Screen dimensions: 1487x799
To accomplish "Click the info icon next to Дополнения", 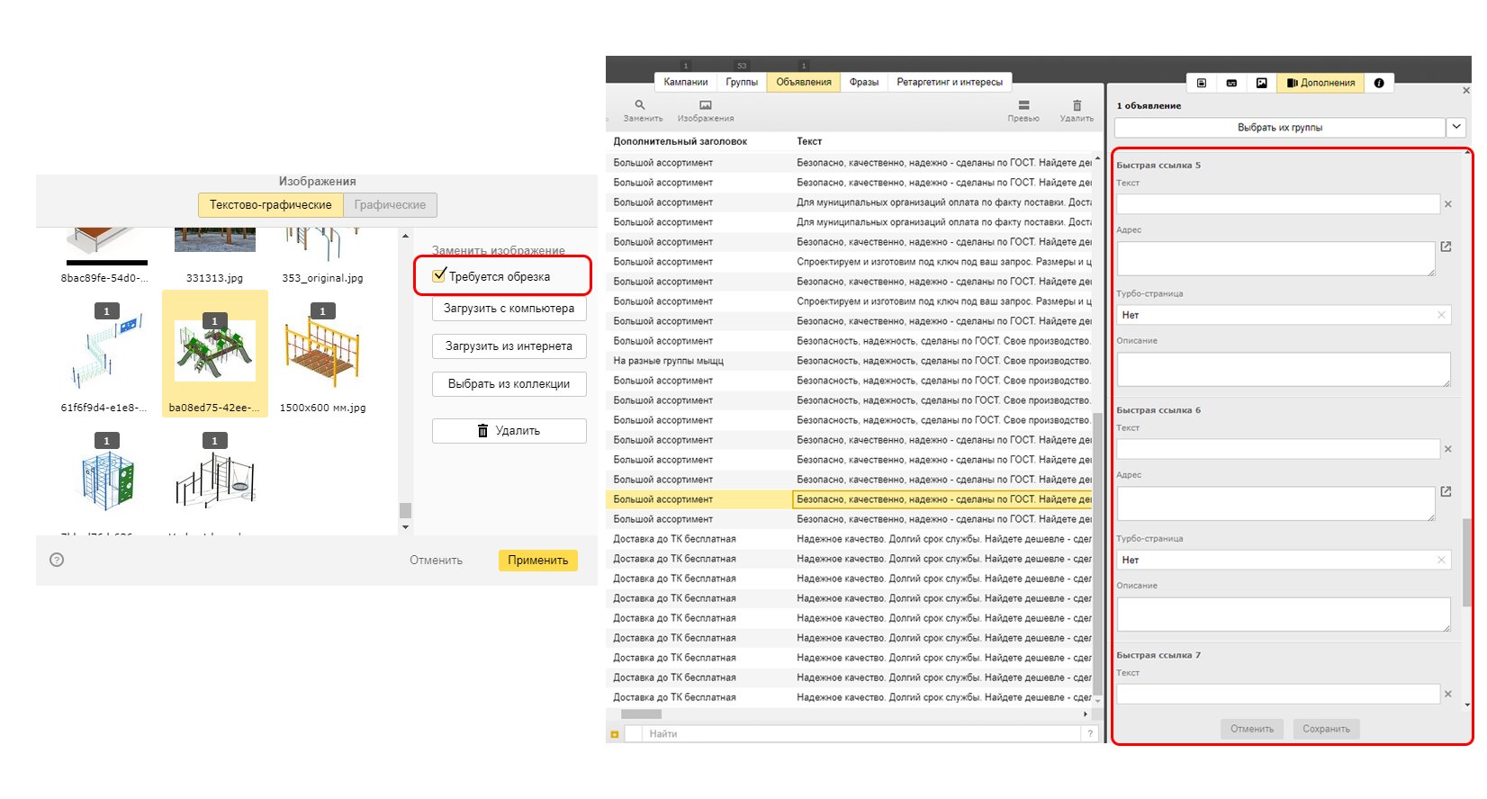I will [1379, 83].
